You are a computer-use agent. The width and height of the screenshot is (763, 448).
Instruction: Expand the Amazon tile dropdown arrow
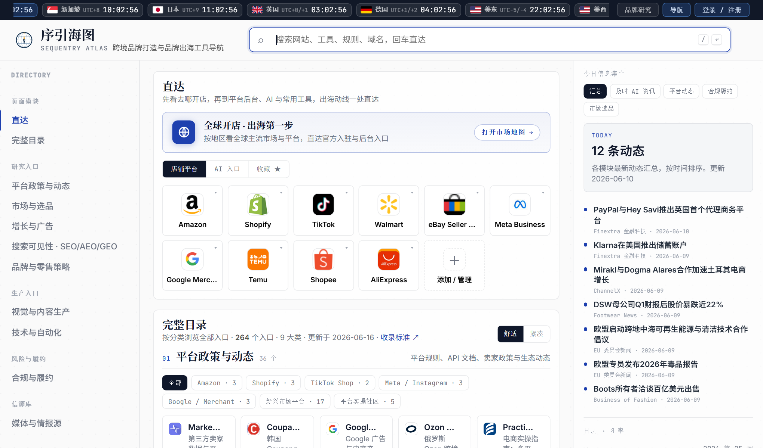pos(216,193)
